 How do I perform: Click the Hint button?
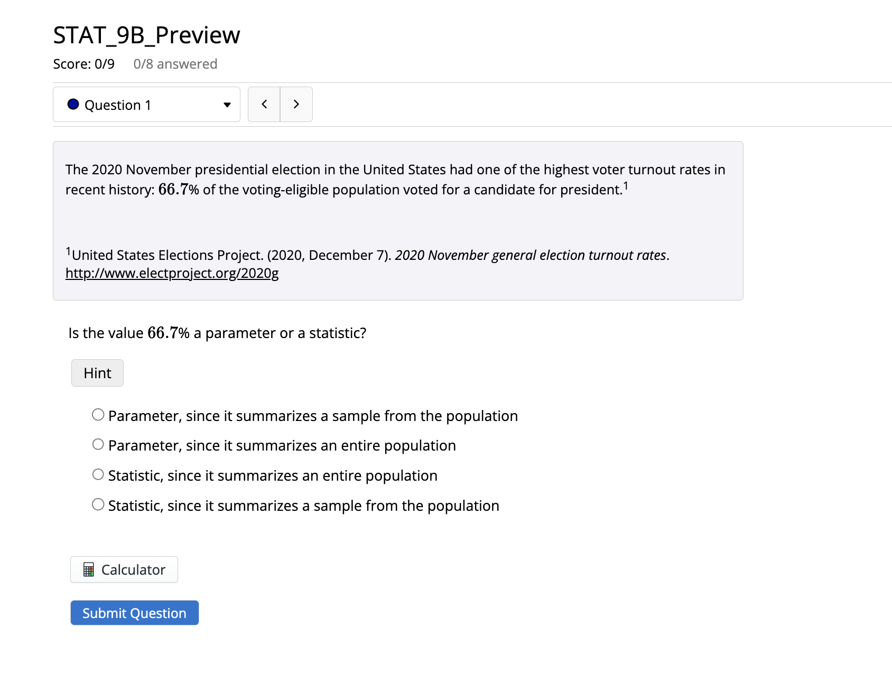point(98,373)
